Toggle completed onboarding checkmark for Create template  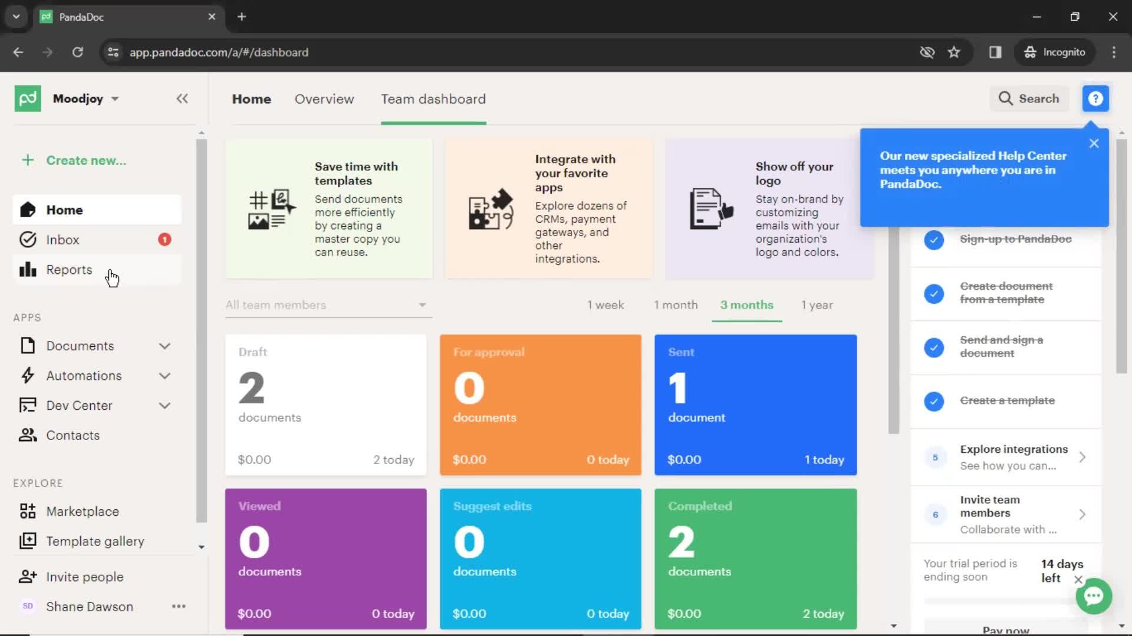pyautogui.click(x=933, y=400)
